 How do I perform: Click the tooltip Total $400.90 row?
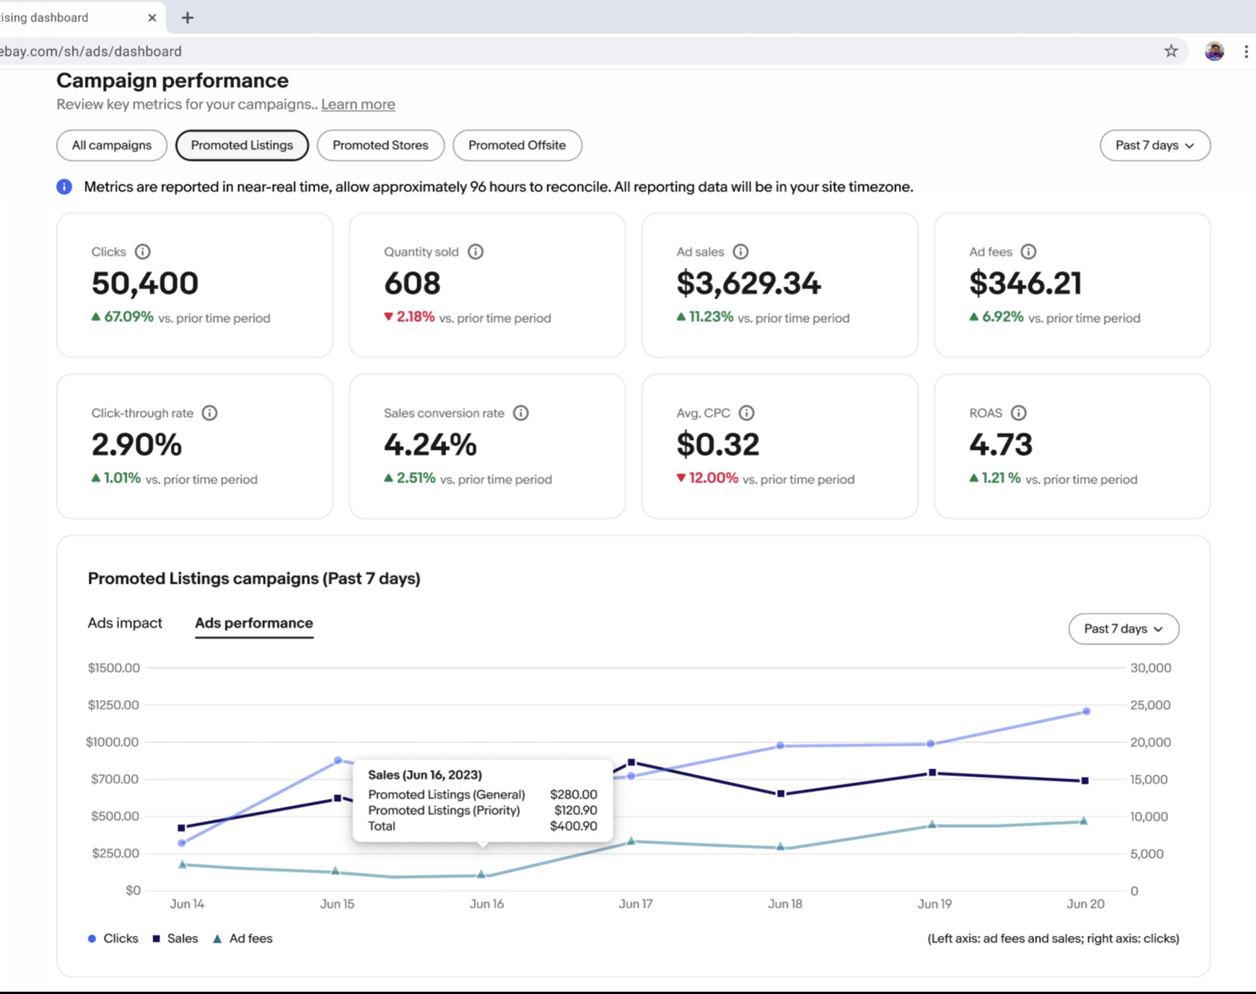coord(482,826)
